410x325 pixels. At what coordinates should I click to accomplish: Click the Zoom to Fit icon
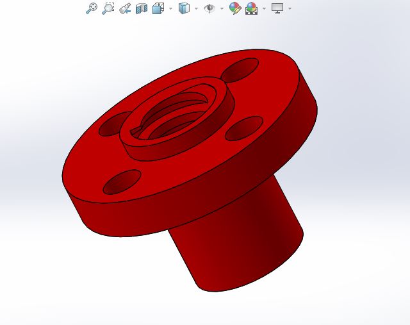coord(92,8)
